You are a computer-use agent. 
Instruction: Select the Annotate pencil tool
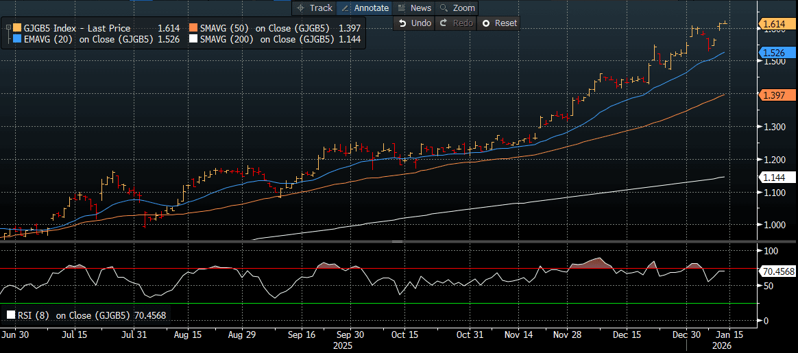365,8
